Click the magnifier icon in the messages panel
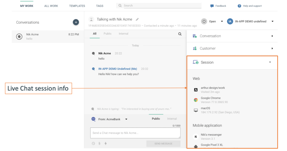The width and height of the screenshot is (287, 151). (x=180, y=34)
